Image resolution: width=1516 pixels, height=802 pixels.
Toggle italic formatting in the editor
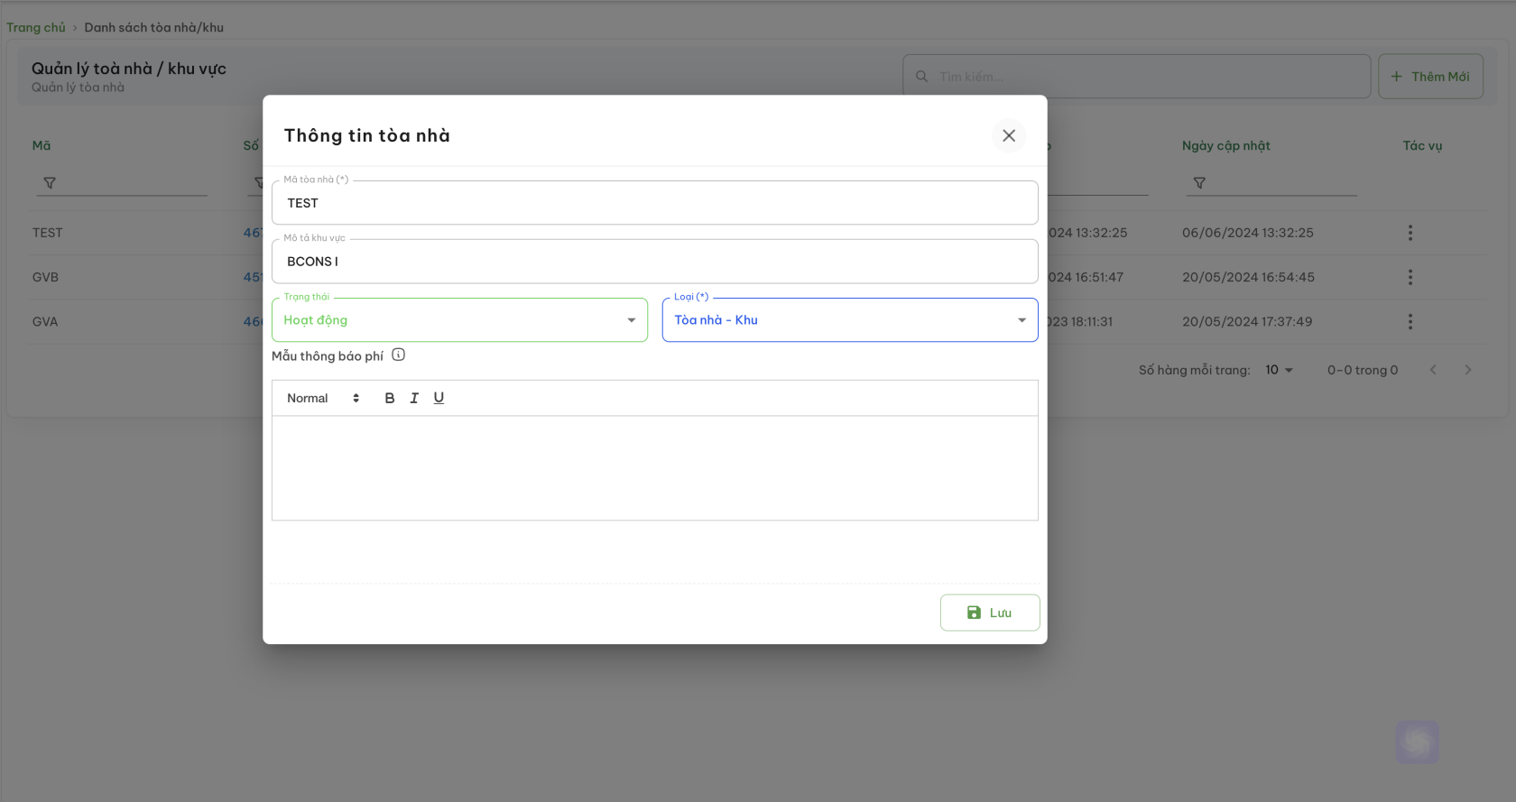point(414,398)
